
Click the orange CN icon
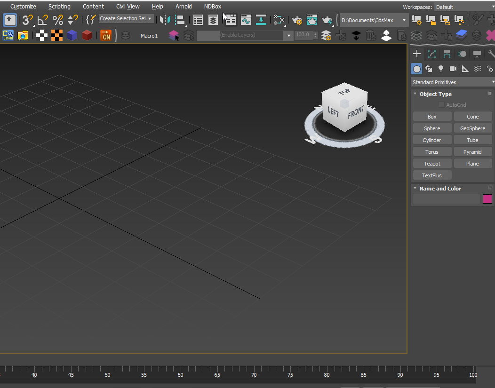click(106, 35)
